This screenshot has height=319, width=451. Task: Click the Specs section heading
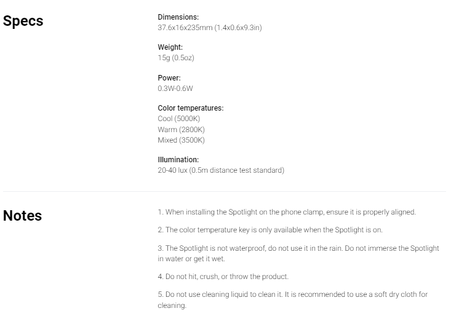click(x=23, y=21)
